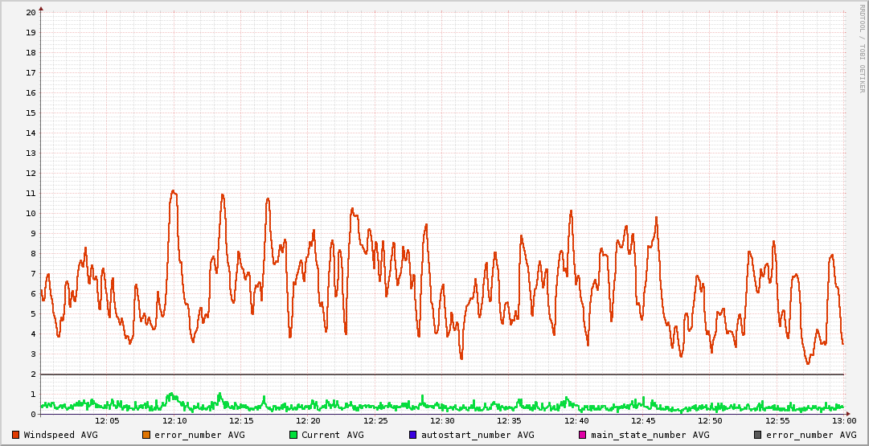Click the autostart_number AVG legend label

pos(477,435)
